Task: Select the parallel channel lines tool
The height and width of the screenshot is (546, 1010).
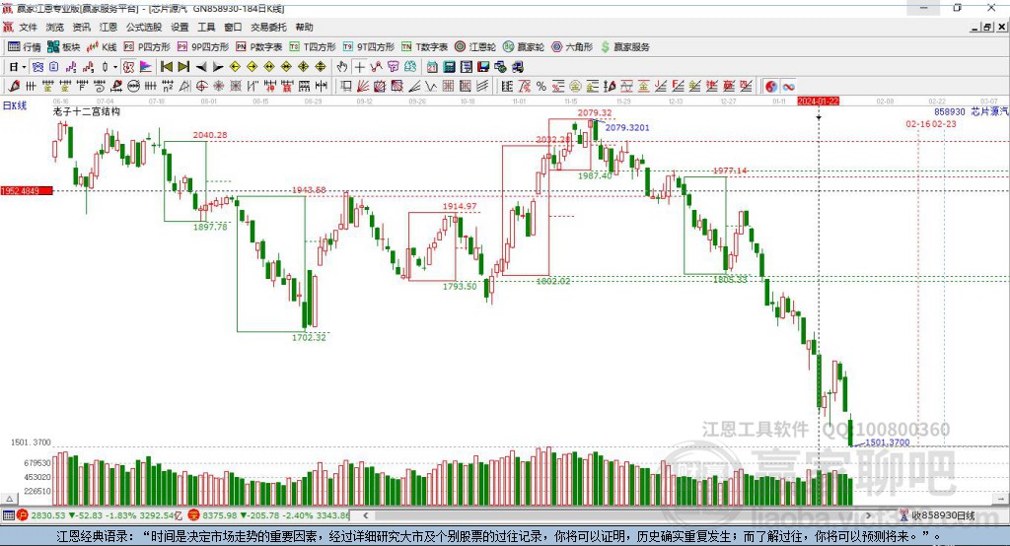Action: pos(481,87)
